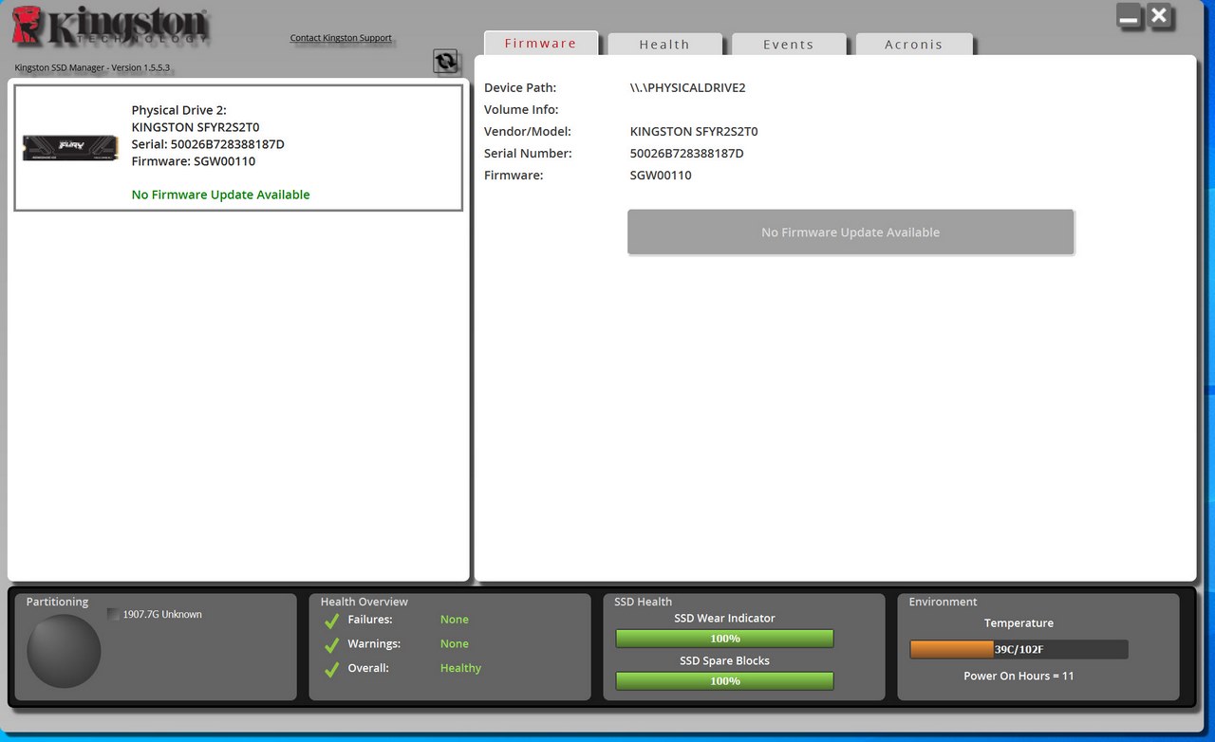Click the No Firmware Update Available button
1215x742 pixels.
coord(850,232)
